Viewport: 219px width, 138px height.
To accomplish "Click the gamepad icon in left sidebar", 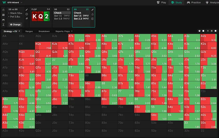I will 3,19.
